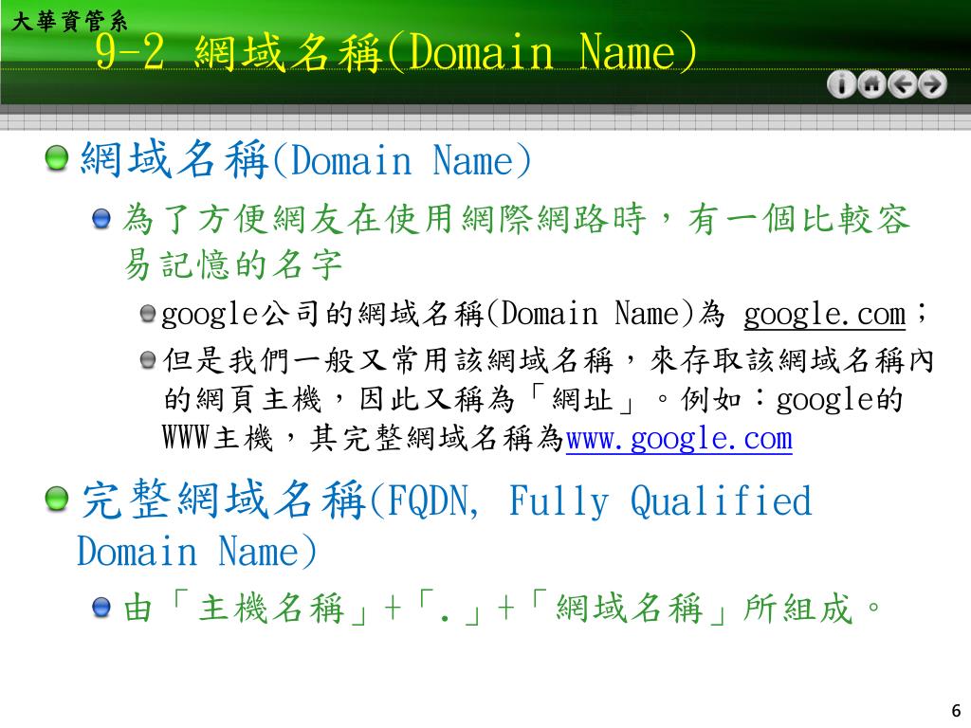Click the line 由「主機名稱」+「.」+「網域名稱」所組成
This screenshot has height=728, width=971.
[502, 608]
